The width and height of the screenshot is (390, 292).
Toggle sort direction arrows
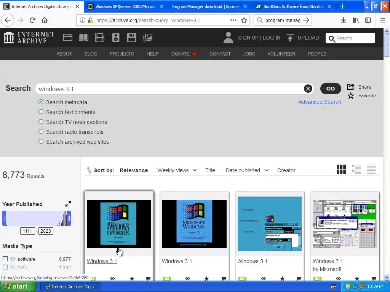pos(89,170)
